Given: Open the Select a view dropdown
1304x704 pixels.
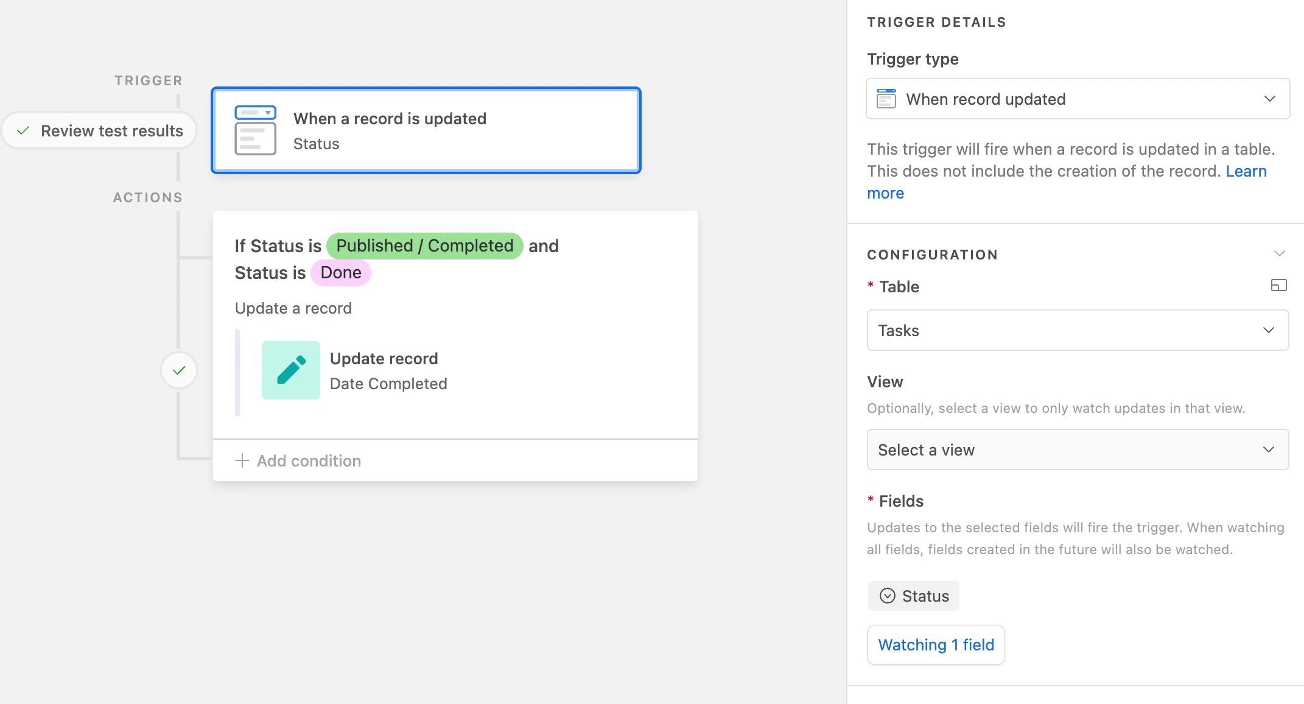Looking at the screenshot, I should click(1078, 449).
